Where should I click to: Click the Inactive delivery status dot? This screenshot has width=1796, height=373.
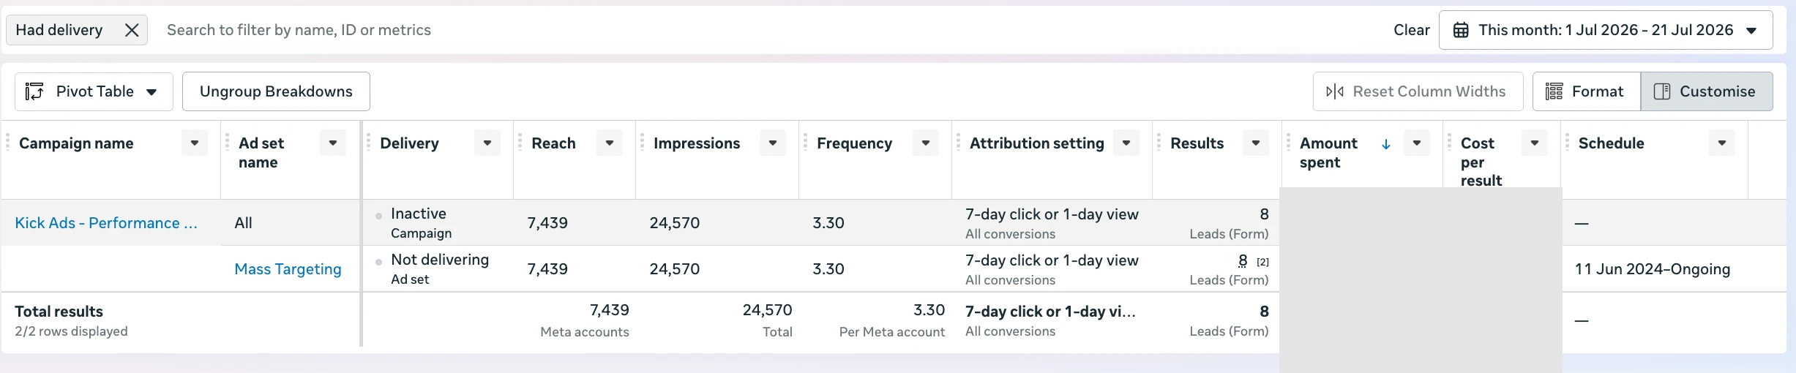click(x=378, y=216)
